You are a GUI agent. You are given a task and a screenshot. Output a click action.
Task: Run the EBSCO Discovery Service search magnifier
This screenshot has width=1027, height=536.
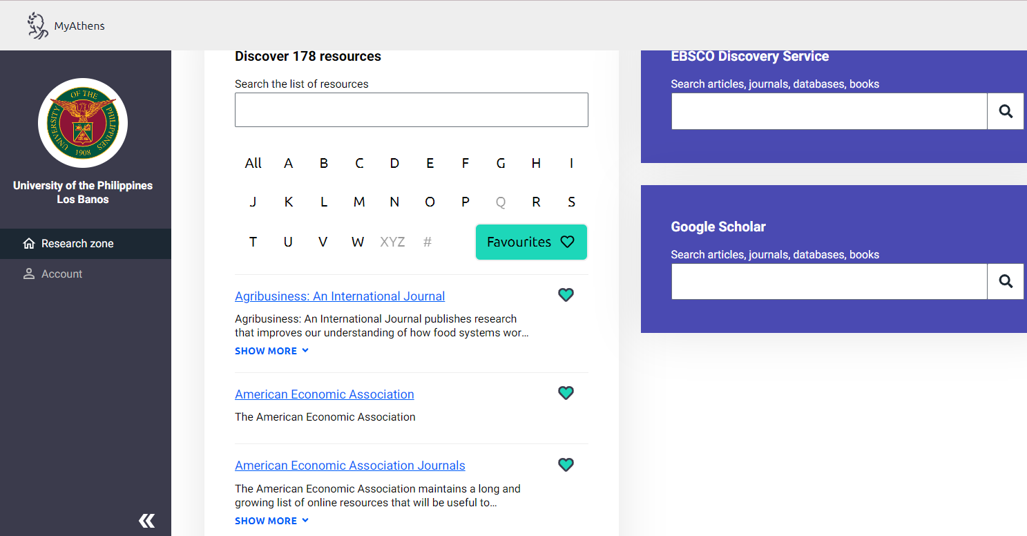pos(1005,111)
